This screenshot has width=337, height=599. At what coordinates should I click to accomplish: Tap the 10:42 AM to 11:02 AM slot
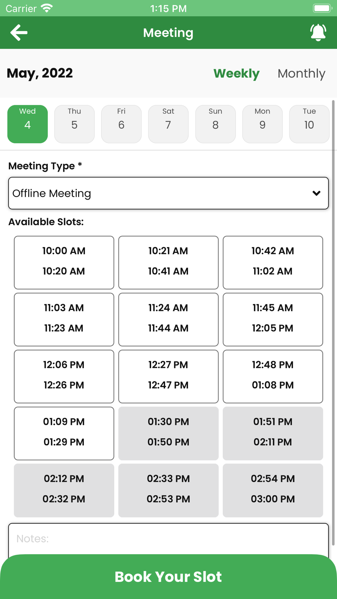click(273, 262)
